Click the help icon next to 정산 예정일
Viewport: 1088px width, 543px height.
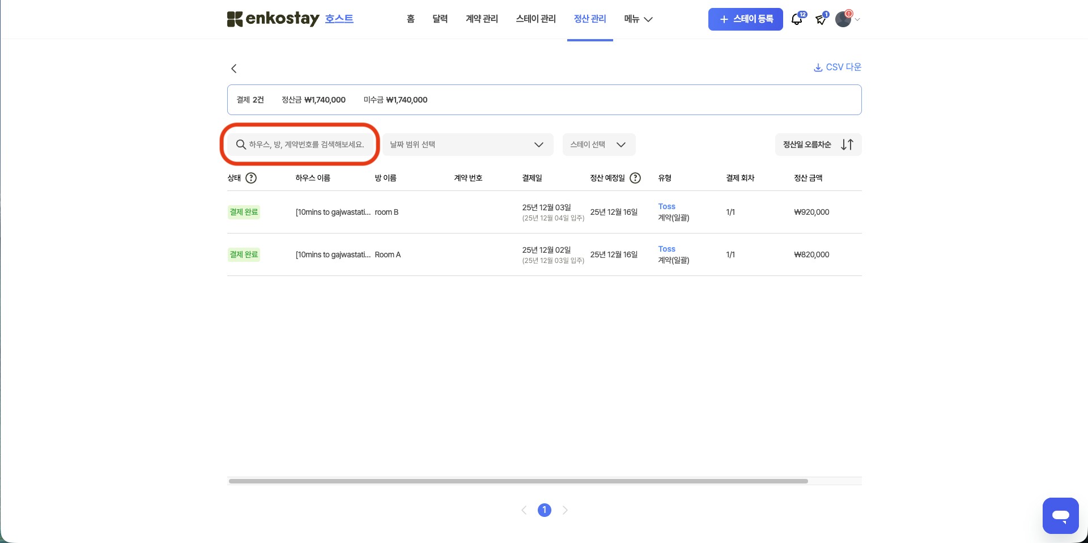(635, 178)
